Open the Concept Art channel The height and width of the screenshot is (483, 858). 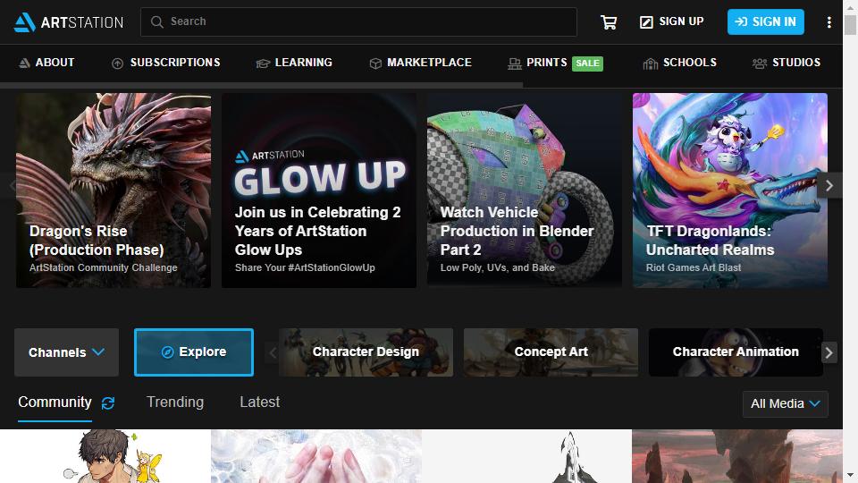pos(551,352)
